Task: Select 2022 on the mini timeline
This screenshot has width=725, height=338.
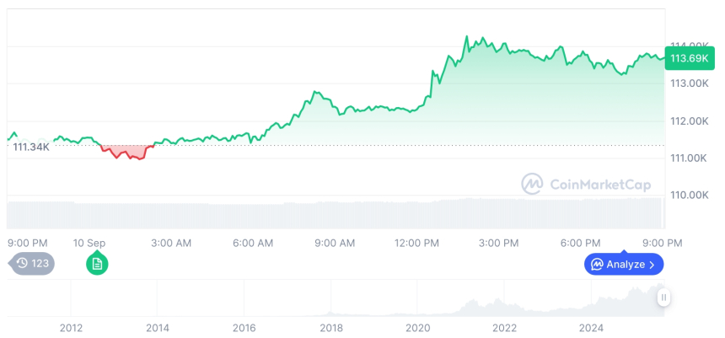Action: coord(505,327)
